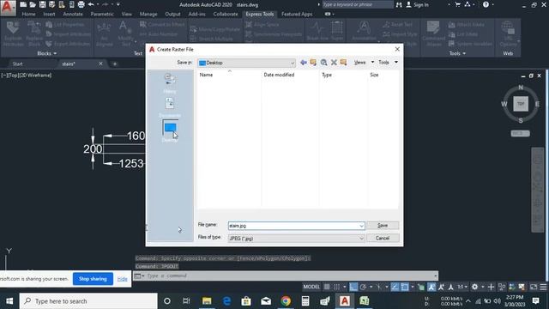Click the Clean Screen icon in status bar
The image size is (549, 309).
click(534, 287)
